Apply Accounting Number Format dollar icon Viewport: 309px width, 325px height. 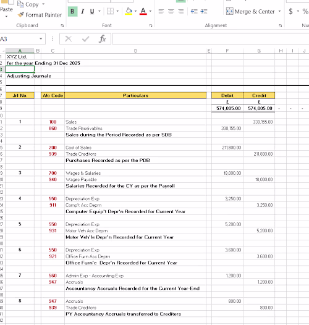point(290,11)
